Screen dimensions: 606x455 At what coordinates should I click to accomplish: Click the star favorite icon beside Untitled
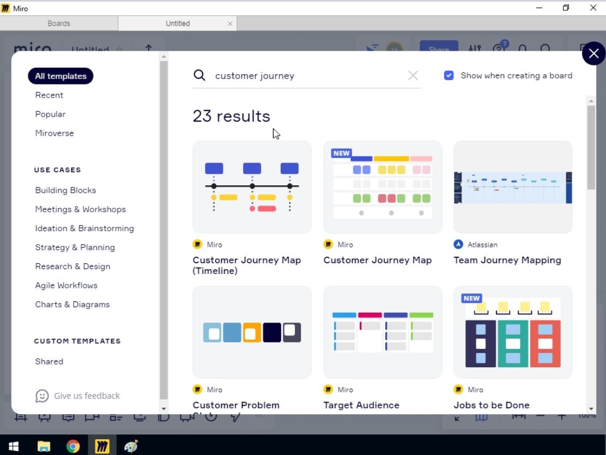tap(120, 48)
